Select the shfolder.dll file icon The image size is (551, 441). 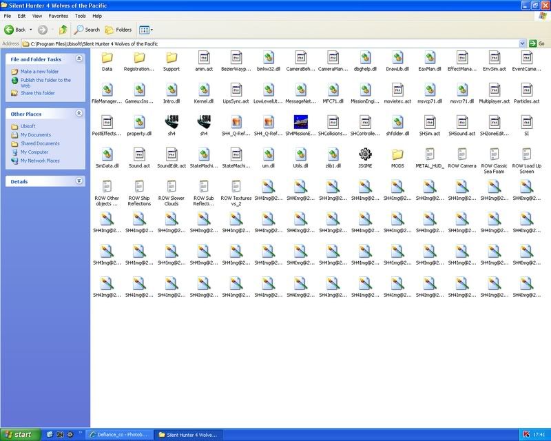pyautogui.click(x=397, y=123)
